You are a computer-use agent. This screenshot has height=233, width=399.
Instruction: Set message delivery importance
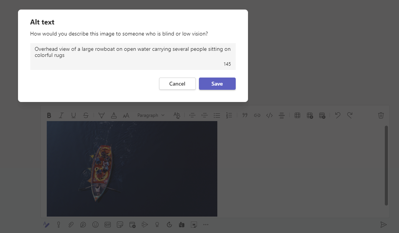[59, 225]
